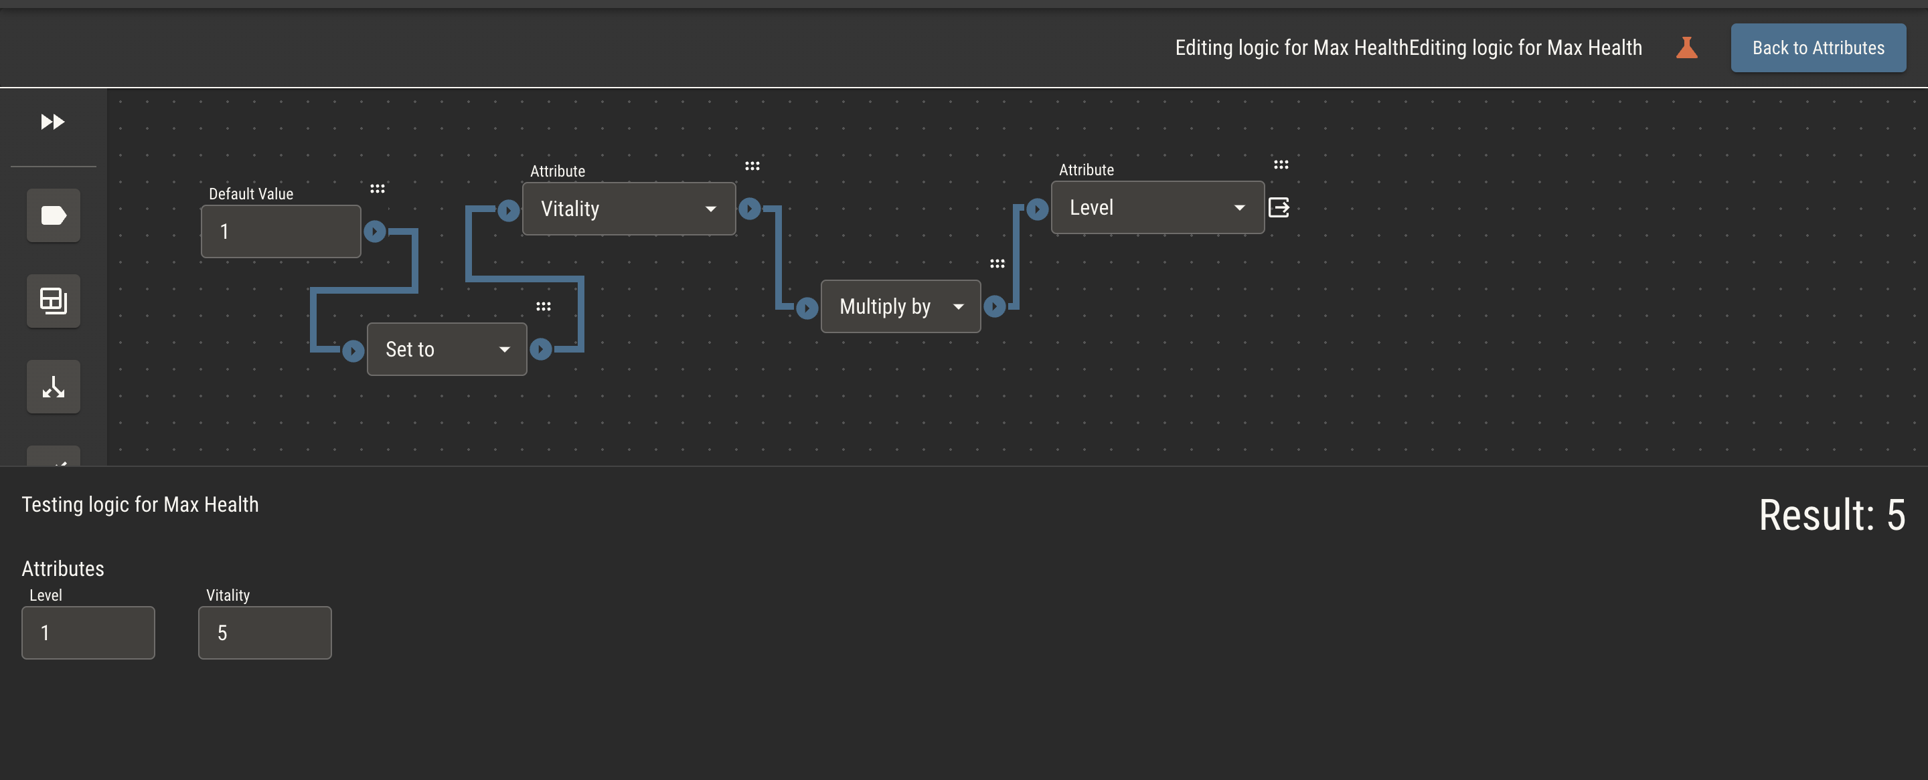Grab the drag handle of the Vitality node
1928x780 pixels.
pyautogui.click(x=752, y=165)
